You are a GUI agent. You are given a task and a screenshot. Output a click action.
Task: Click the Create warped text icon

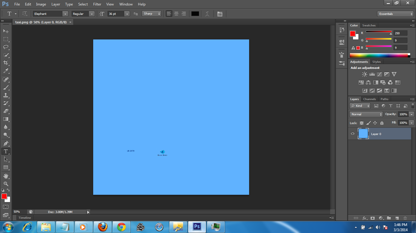pyautogui.click(x=207, y=14)
